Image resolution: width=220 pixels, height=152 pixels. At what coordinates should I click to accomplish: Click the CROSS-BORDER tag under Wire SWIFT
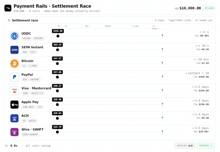click(x=30, y=134)
